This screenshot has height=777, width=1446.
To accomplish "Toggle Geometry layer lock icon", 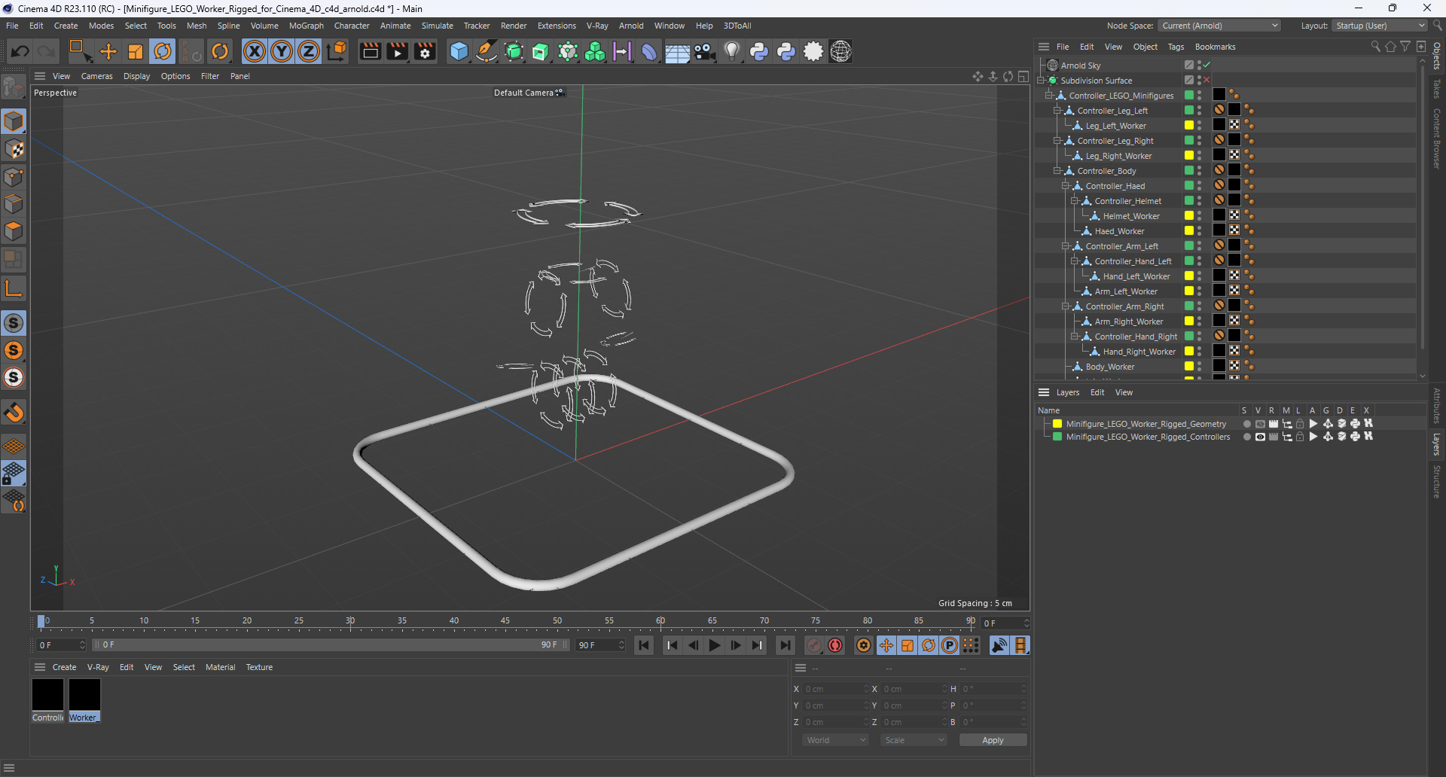I will click(1300, 424).
